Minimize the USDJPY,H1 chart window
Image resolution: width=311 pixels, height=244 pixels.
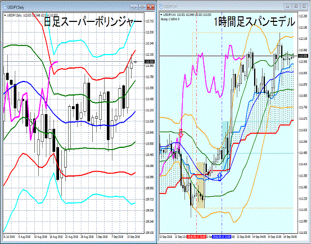288,7
